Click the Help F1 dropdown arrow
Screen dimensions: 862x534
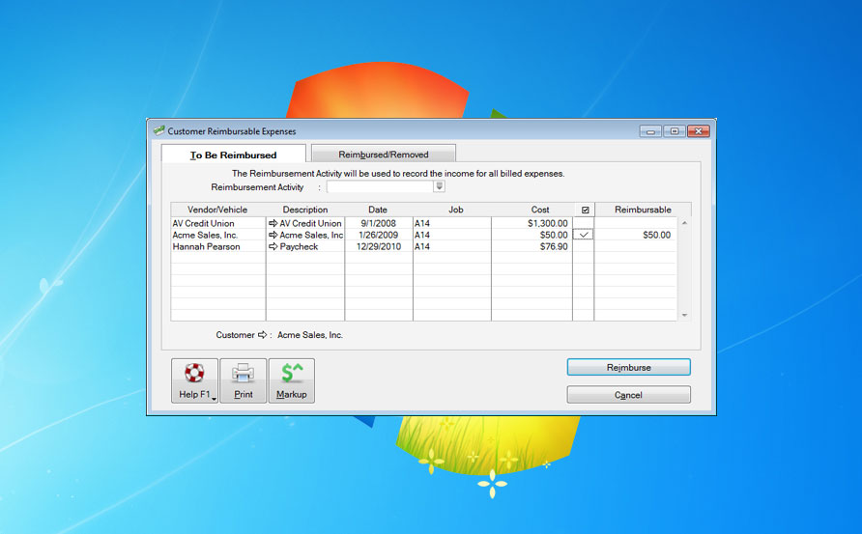(x=214, y=400)
